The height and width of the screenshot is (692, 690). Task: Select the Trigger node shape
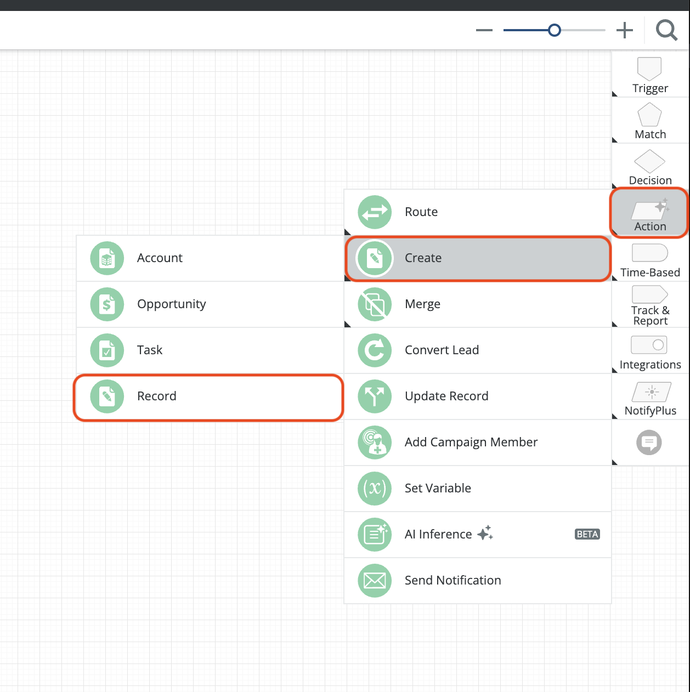pos(650,75)
